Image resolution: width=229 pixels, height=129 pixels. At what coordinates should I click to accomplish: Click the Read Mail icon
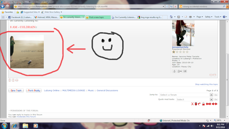185,17
